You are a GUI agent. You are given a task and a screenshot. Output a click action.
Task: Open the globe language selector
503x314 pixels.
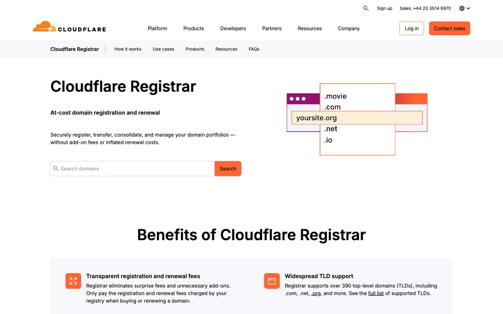point(464,9)
